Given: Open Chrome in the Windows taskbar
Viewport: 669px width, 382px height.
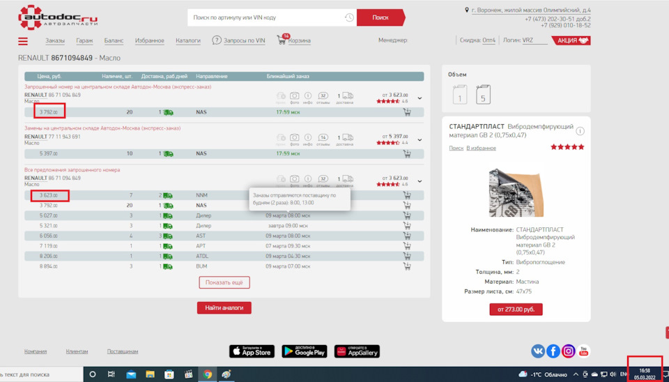Looking at the screenshot, I should click(x=208, y=374).
